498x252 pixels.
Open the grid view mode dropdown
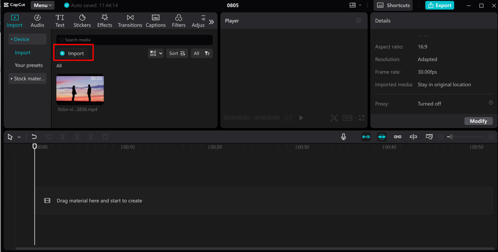(156, 54)
